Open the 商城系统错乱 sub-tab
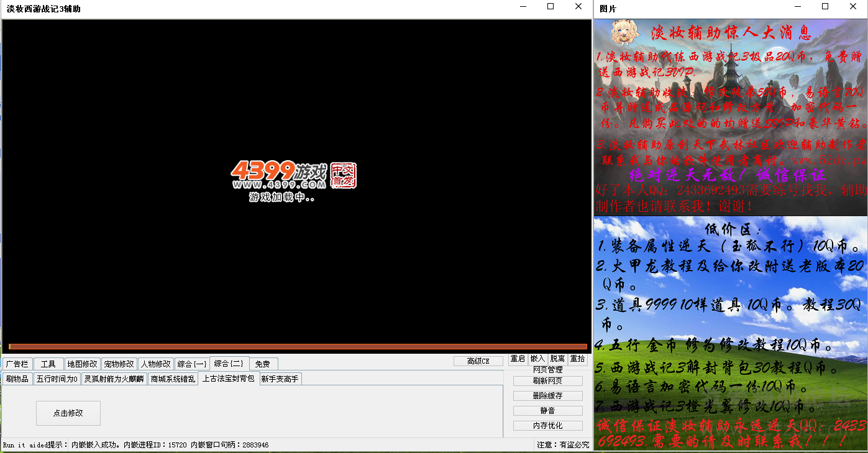This screenshot has width=868, height=453. 173,379
